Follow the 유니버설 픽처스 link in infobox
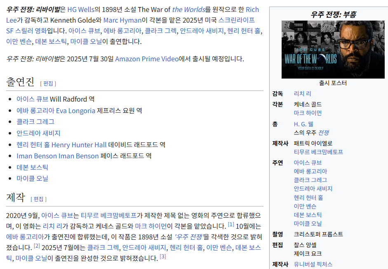 [313, 264]
